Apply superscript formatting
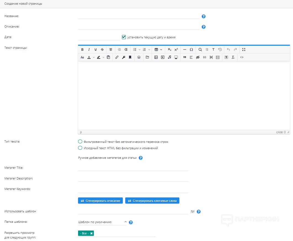 point(176,50)
